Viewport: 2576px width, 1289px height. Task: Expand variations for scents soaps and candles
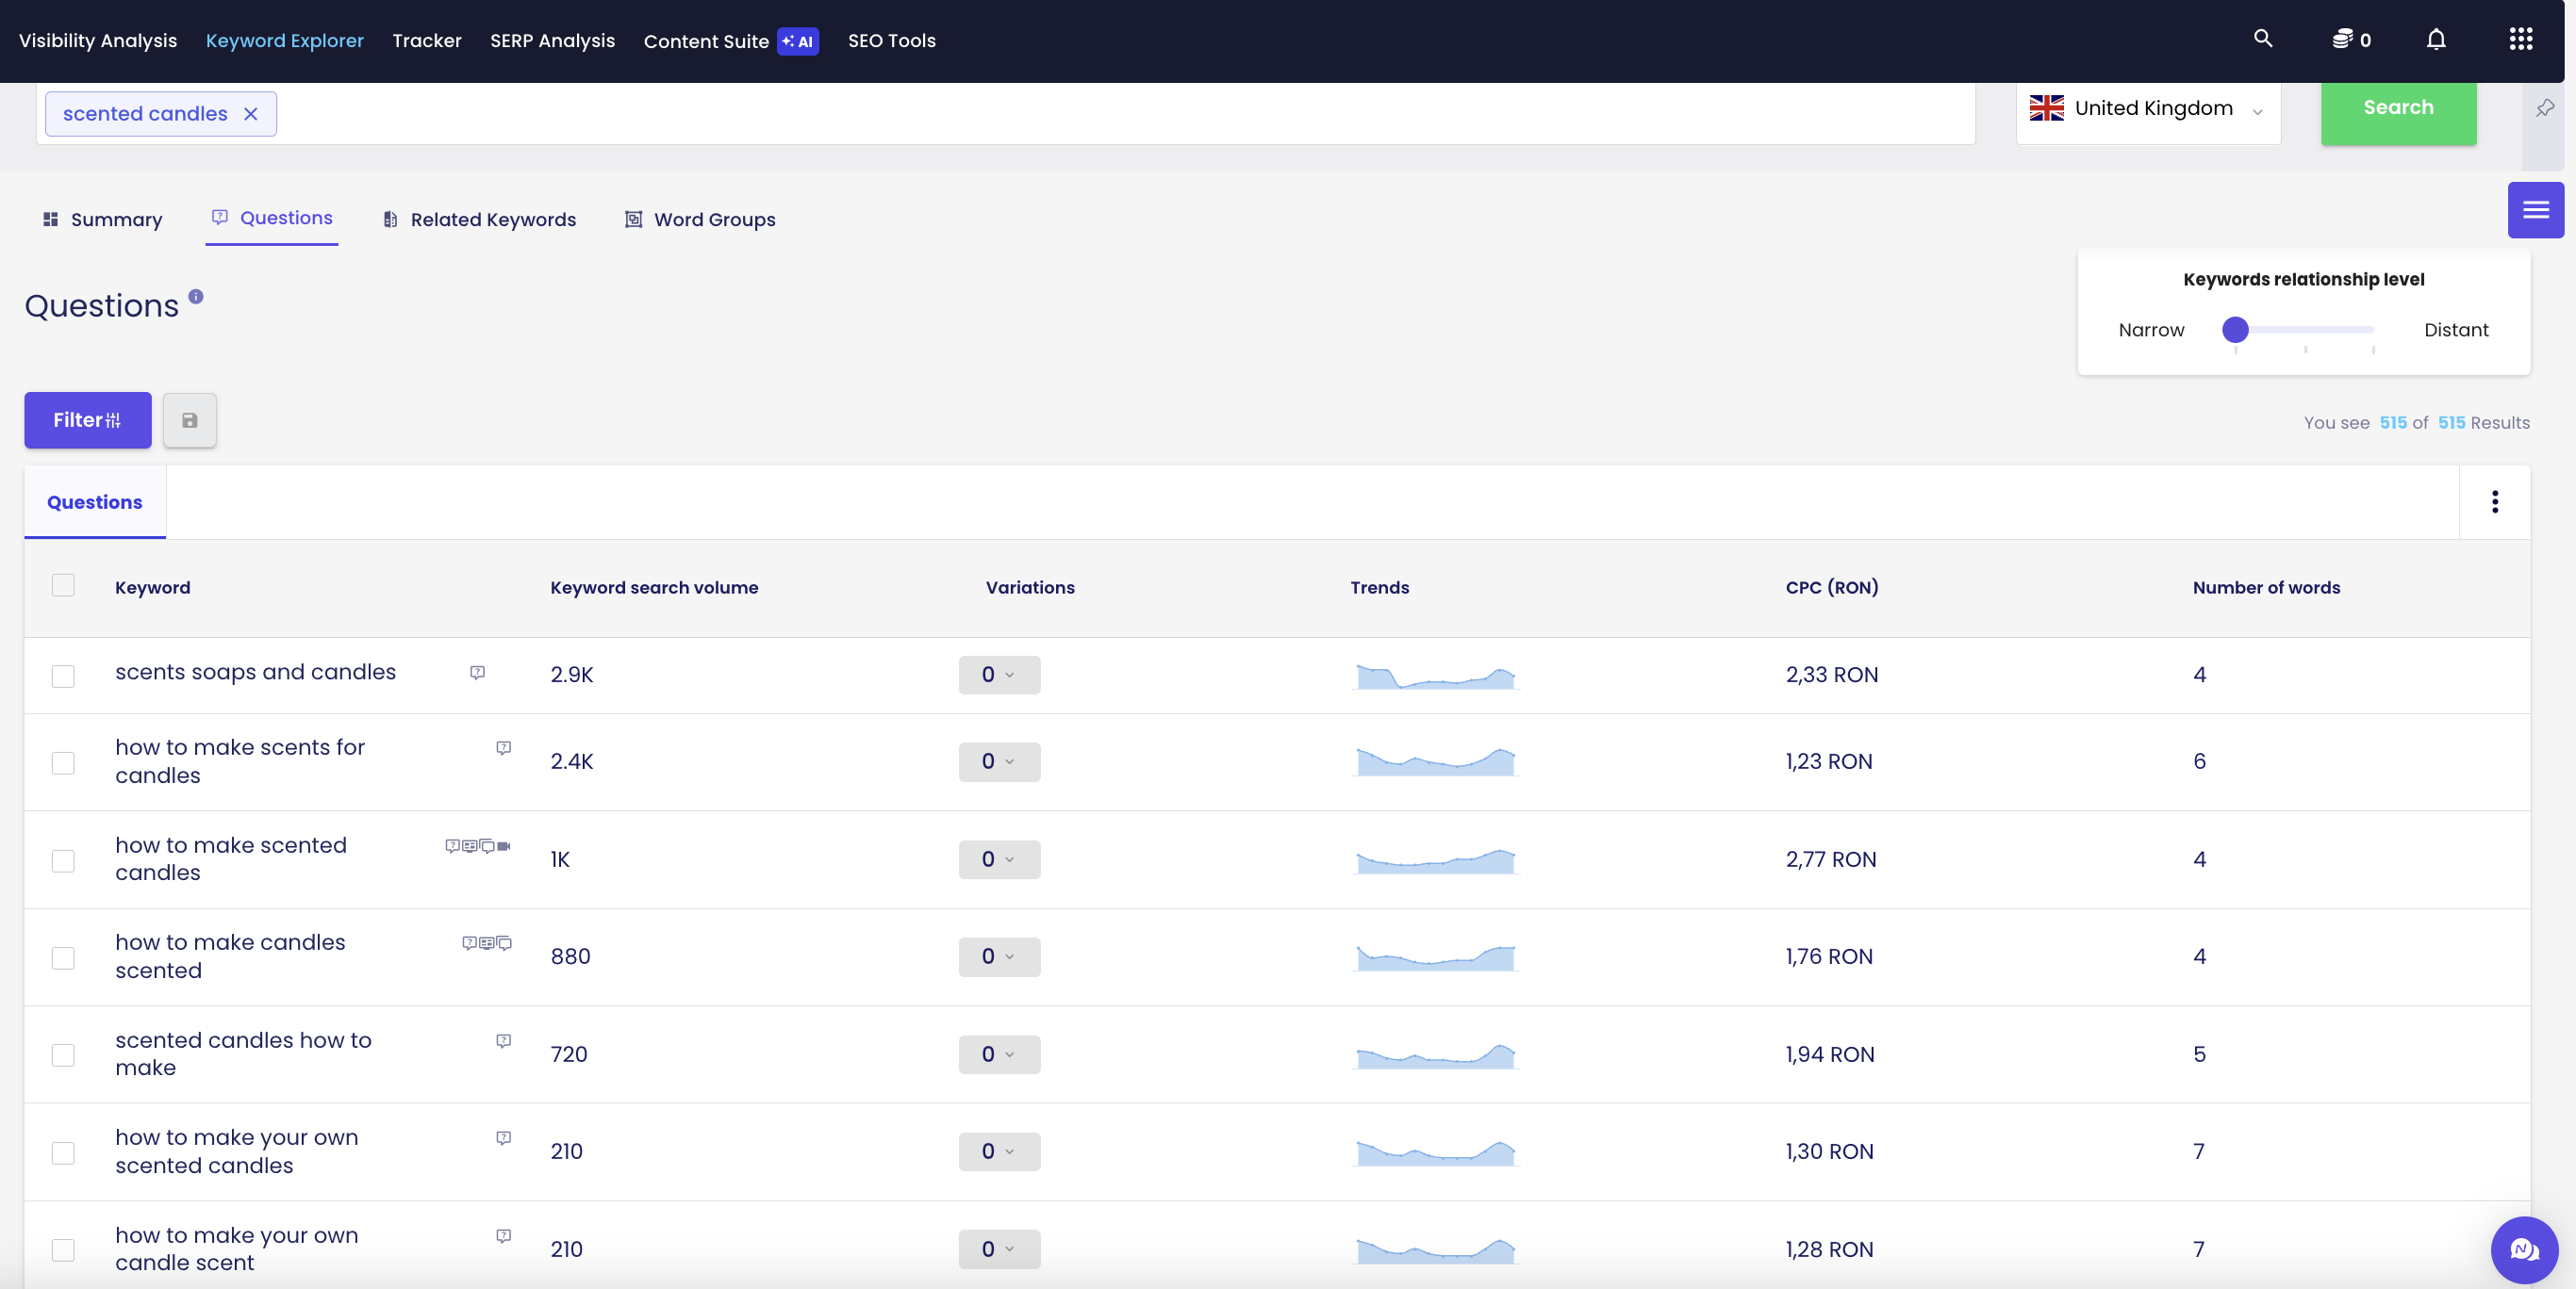coord(999,675)
